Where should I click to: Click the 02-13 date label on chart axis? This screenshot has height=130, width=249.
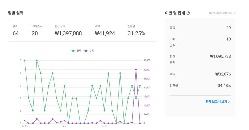[x=25, y=126]
